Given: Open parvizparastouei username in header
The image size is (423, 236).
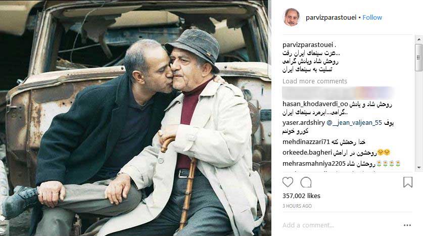Looking at the screenshot, I should coord(331,18).
